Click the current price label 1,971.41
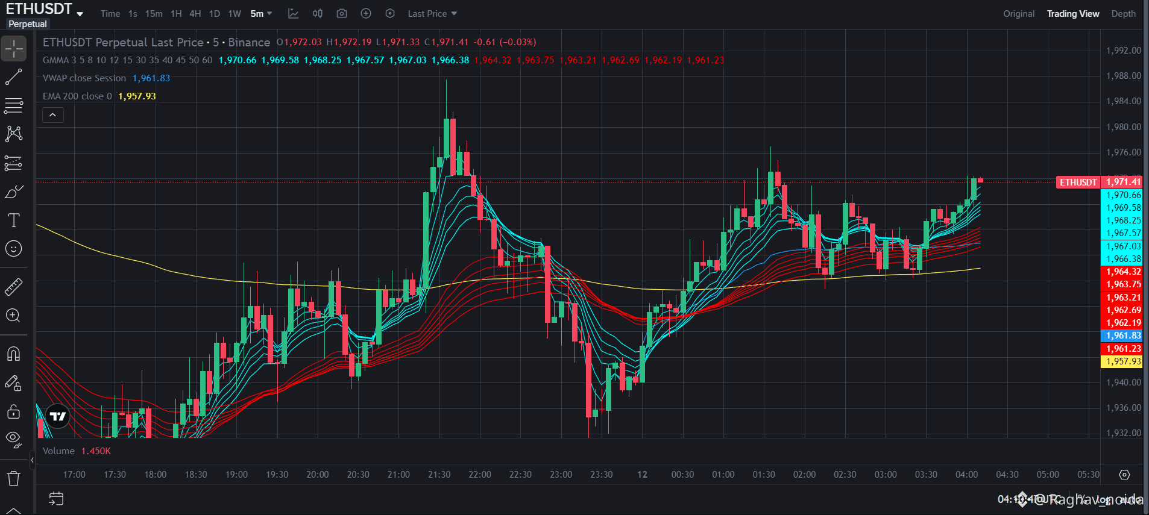The height and width of the screenshot is (515, 1149). click(x=1123, y=182)
